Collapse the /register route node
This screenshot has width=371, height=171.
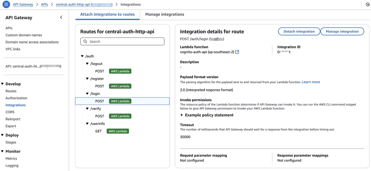(x=87, y=79)
